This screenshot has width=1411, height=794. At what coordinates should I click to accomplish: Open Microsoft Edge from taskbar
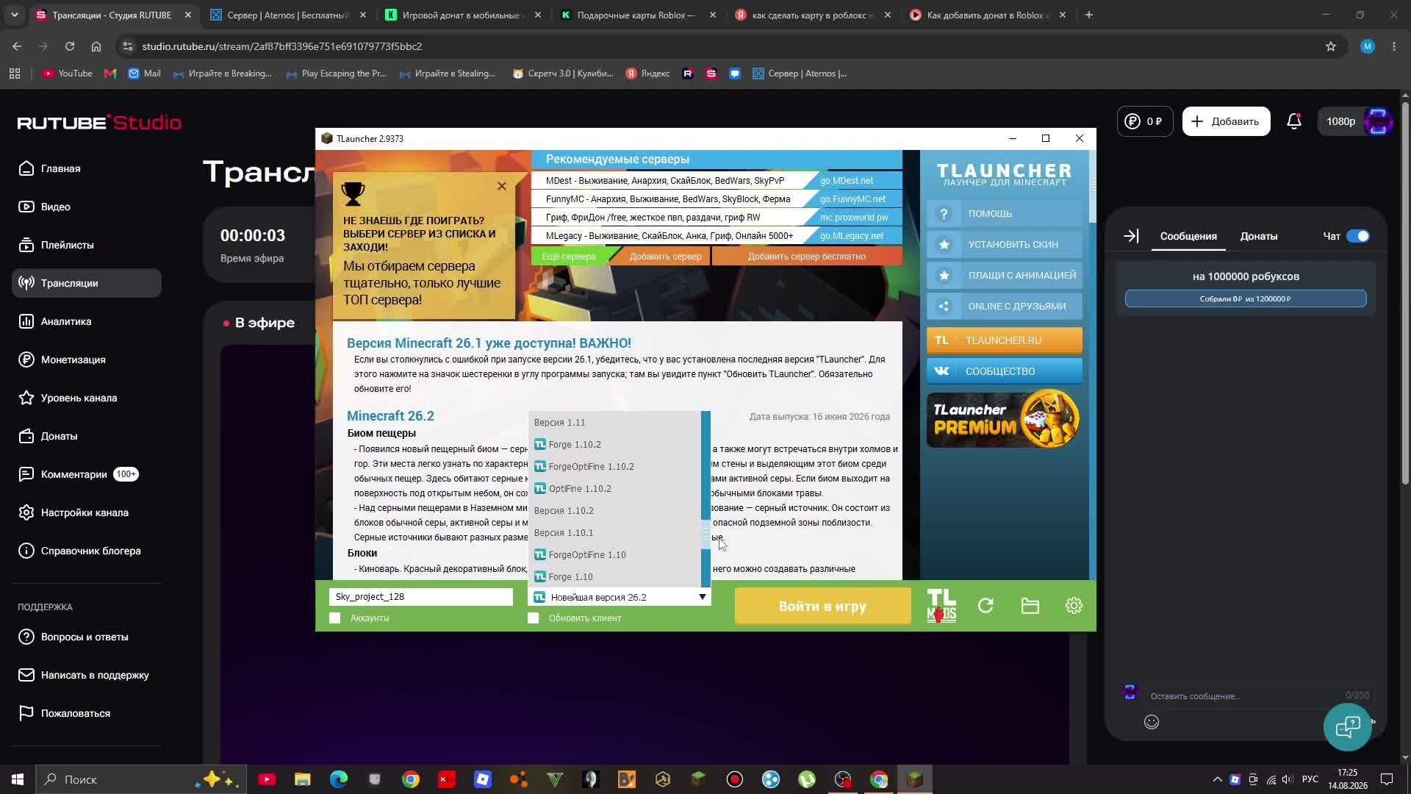click(x=339, y=779)
